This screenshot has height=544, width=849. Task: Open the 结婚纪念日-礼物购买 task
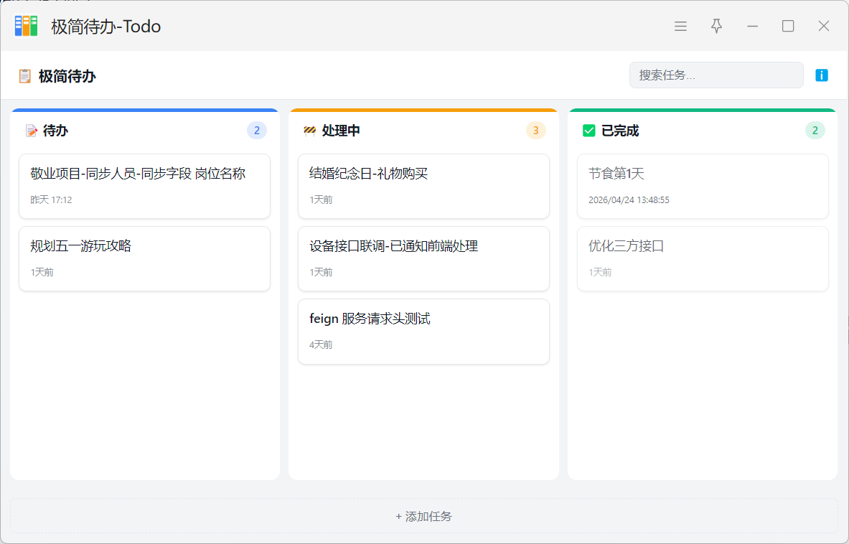423,186
